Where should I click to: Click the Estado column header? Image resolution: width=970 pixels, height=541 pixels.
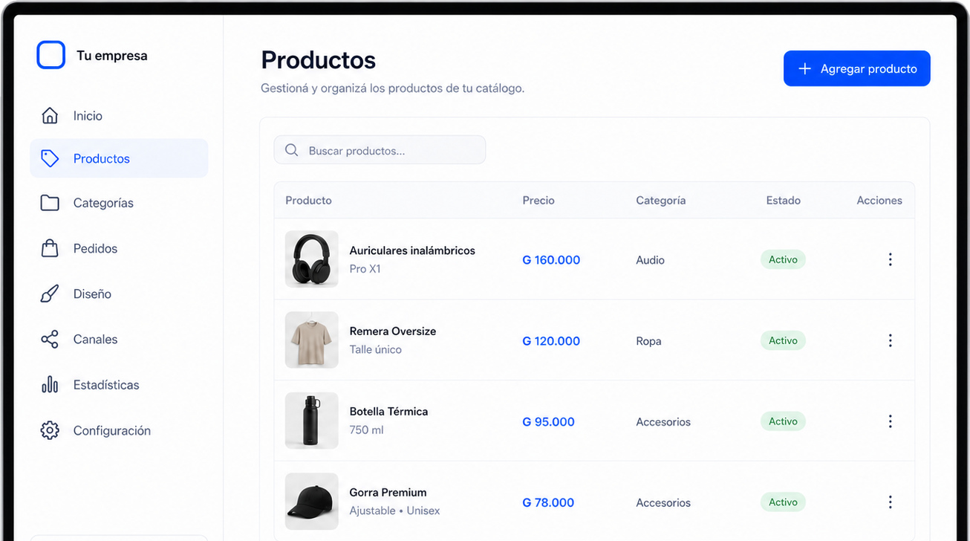click(784, 200)
